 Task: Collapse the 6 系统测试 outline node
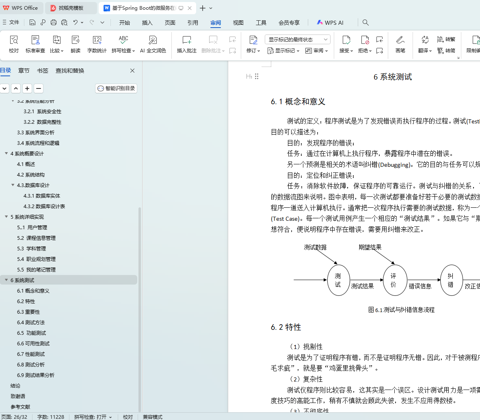[x=6, y=280]
